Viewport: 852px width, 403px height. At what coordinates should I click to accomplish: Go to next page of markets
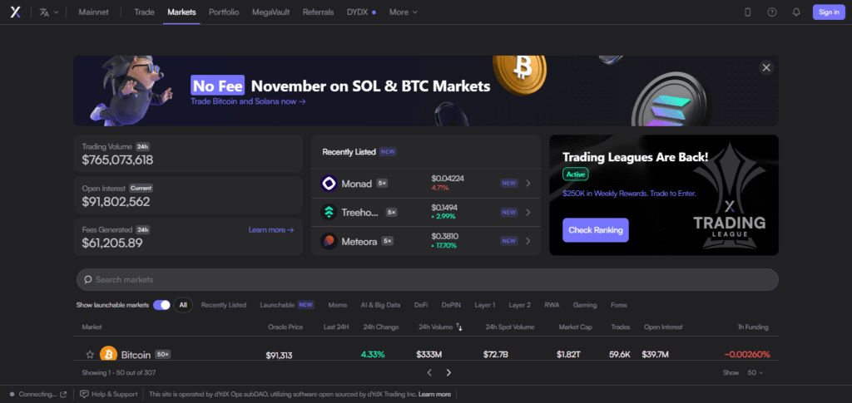[x=448, y=373]
